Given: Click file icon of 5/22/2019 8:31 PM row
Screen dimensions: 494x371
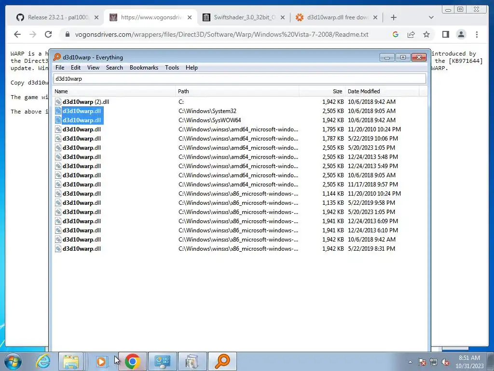Looking at the screenshot, I should (58, 249).
